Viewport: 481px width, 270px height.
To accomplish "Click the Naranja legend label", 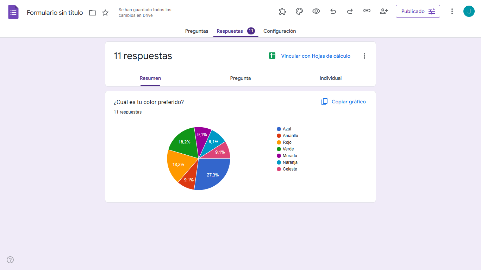I will point(290,162).
